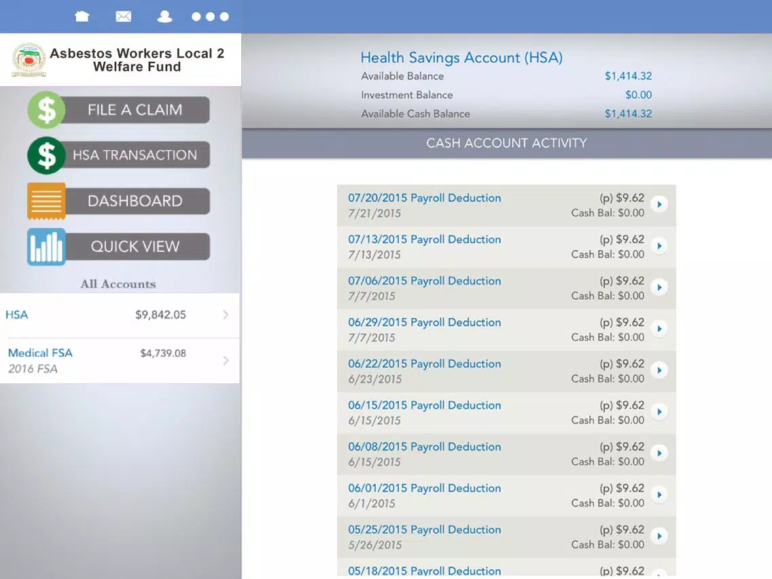Open details arrow for 06/15/2015 deduction
Screen dimensions: 772x579
click(659, 412)
